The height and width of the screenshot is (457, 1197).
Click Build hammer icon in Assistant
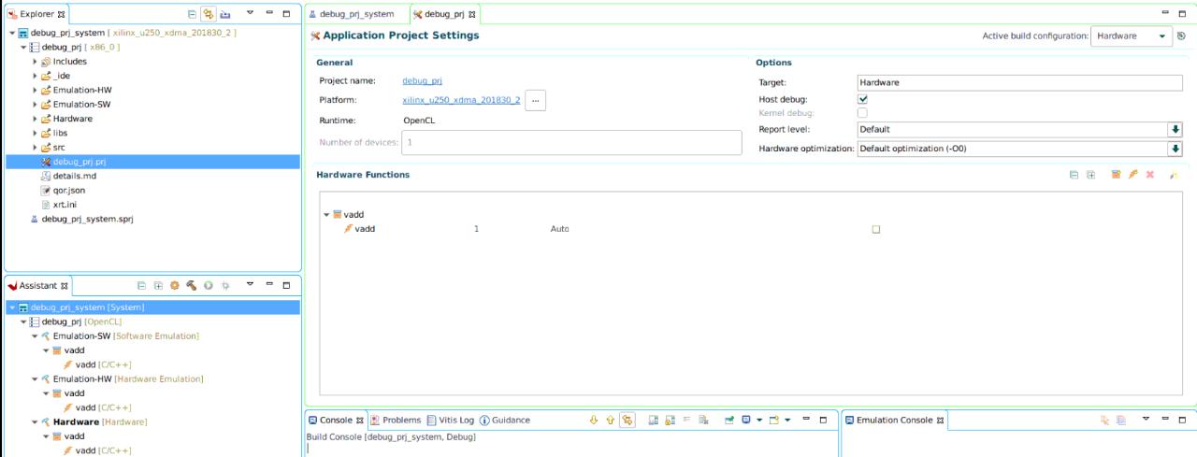click(191, 285)
